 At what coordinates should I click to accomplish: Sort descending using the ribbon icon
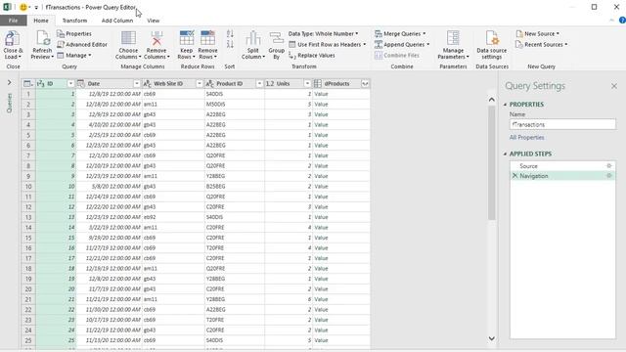(x=230, y=44)
